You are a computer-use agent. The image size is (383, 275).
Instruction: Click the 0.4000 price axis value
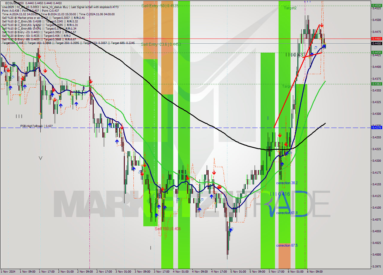tap(377, 255)
